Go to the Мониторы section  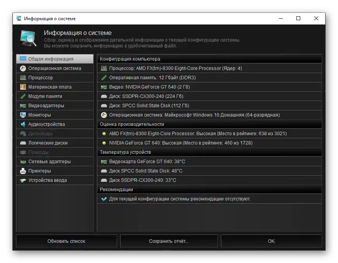(55, 115)
